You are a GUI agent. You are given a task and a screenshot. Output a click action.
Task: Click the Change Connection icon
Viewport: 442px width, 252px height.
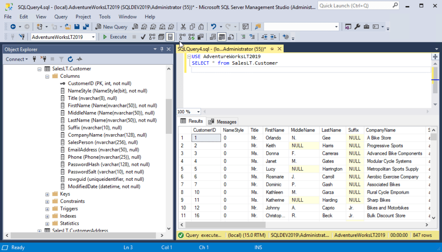click(x=22, y=37)
